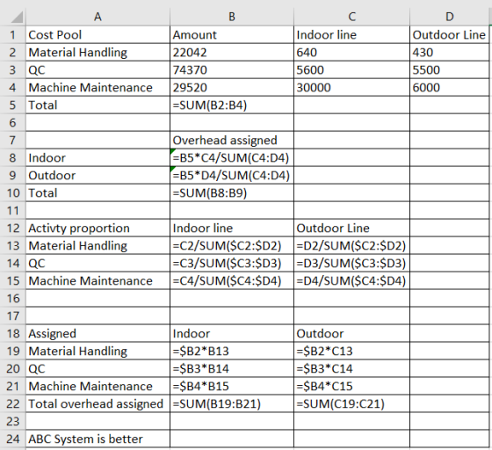Select 'QC' cell in row 3
The width and height of the screenshot is (492, 450).
pos(98,69)
